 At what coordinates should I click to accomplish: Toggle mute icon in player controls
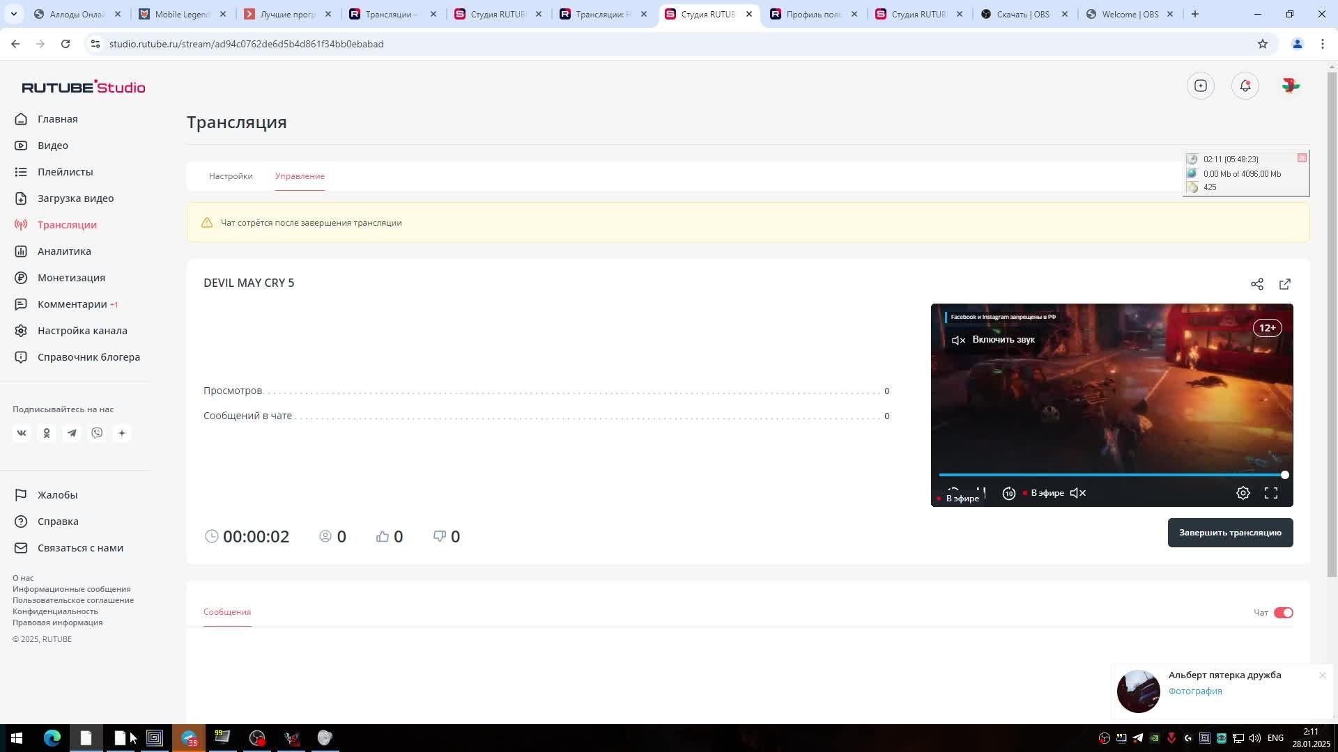coord(1077,493)
